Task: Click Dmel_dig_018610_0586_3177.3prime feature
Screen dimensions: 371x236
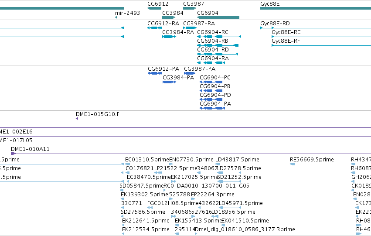Action: click(x=245, y=229)
